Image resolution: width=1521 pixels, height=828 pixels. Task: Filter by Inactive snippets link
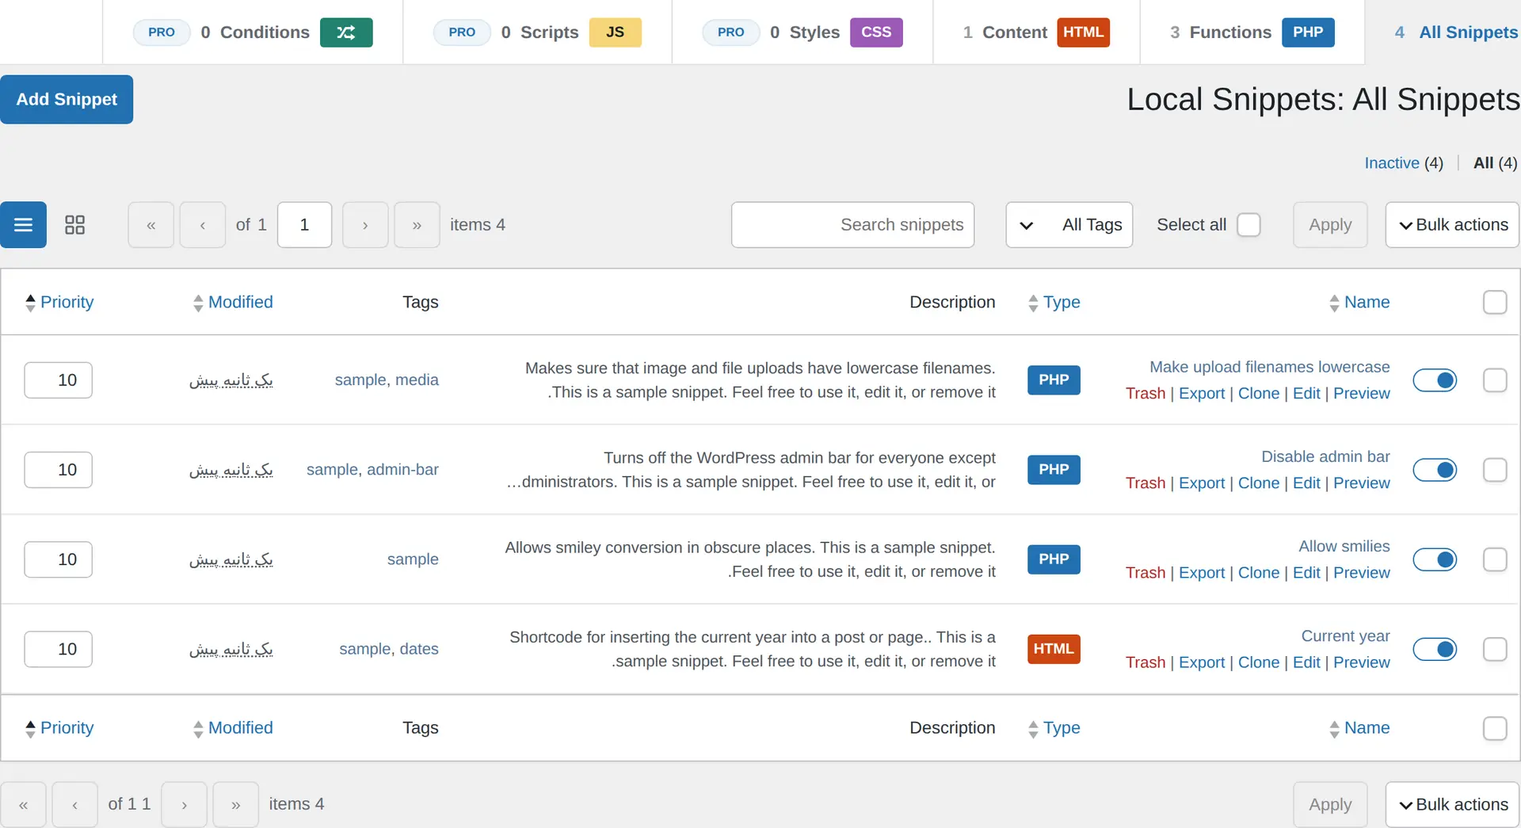point(1392,162)
